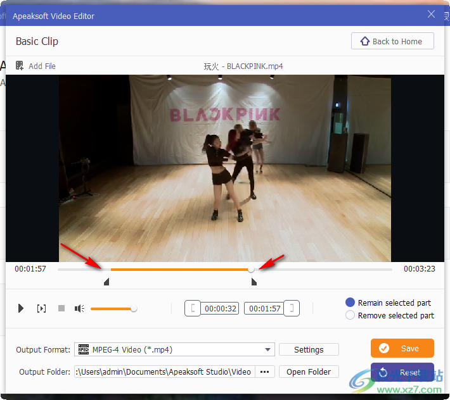Screen dimensions: 450x400
Task: Click the current time 00:01:57 label
Action: coord(30,269)
